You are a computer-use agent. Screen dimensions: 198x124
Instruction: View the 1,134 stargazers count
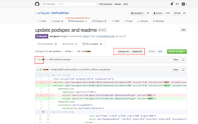coord(167,13)
